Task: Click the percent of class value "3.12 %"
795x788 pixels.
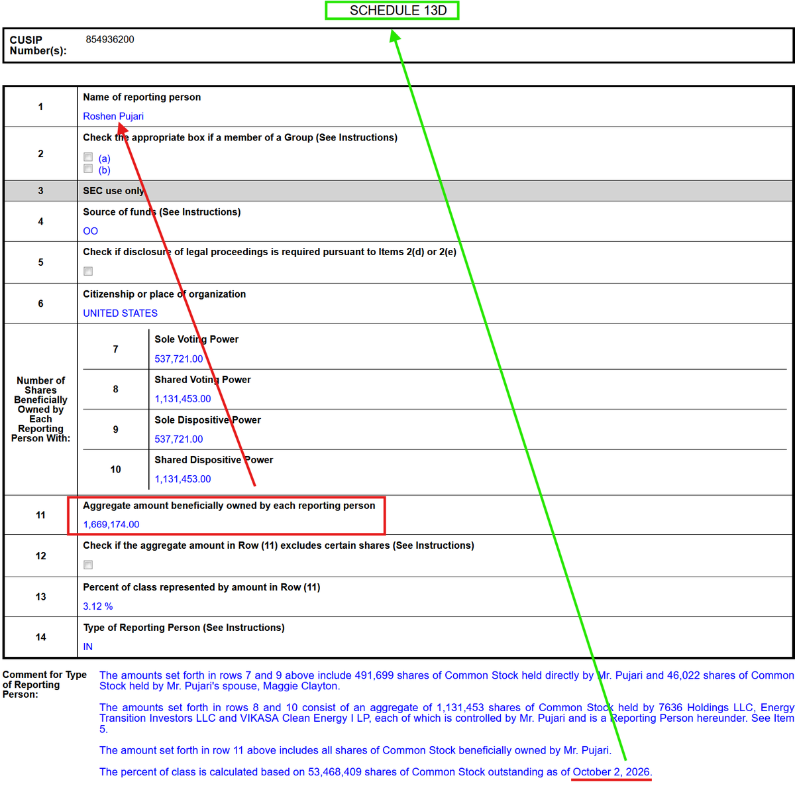Action: pos(98,606)
